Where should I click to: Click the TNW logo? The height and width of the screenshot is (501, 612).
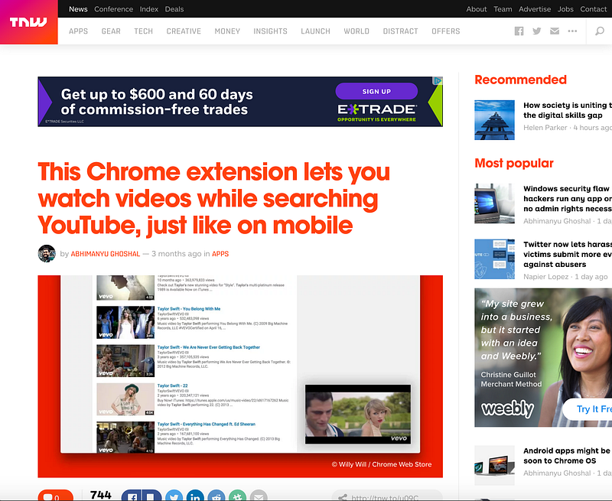(28, 22)
